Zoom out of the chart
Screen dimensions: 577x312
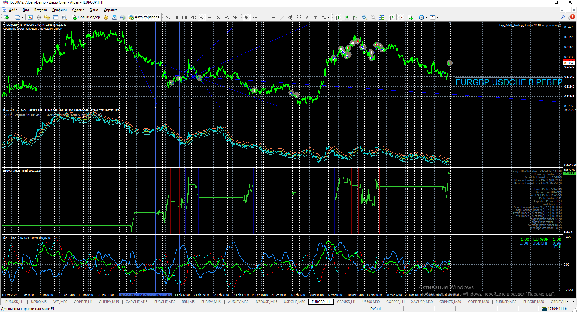pyautogui.click(x=373, y=17)
